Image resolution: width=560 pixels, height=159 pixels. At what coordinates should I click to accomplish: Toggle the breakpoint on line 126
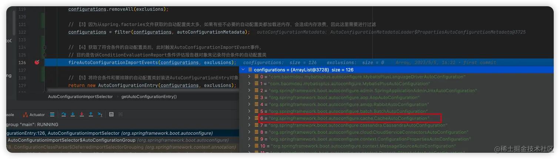point(37,62)
